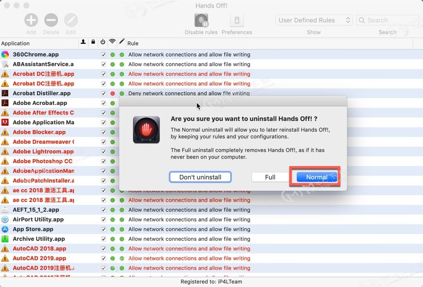Click the warning icon beside AutoCAD 2018.app

[x=5, y=249]
